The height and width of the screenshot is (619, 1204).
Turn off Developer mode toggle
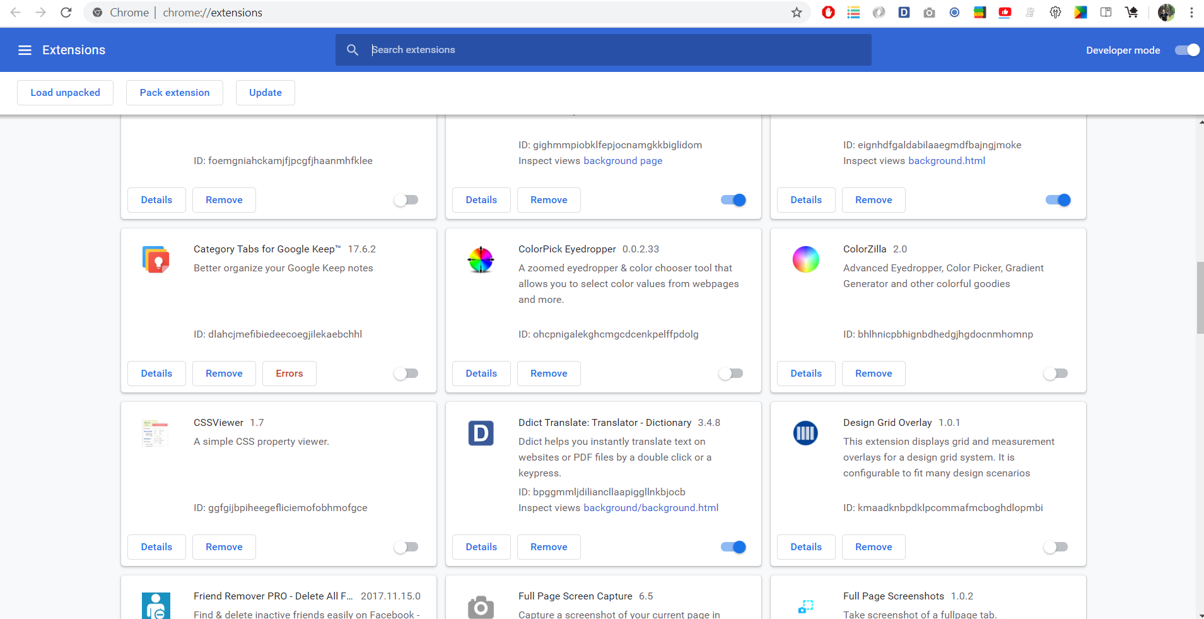click(1187, 50)
